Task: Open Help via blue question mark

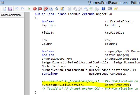Action: click(x=103, y=9)
